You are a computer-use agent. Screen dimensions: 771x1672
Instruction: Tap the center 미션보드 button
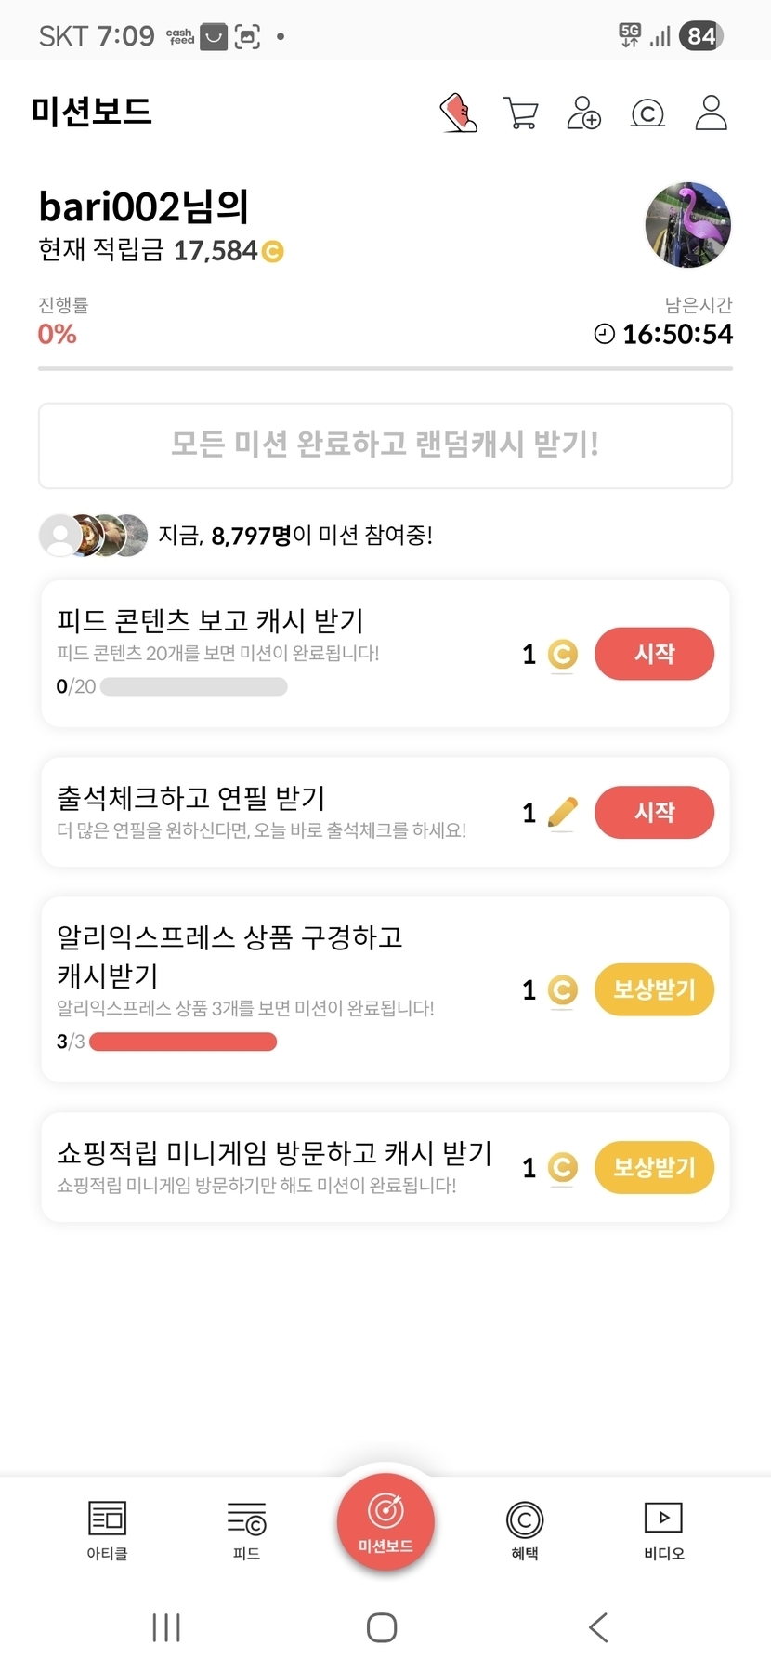click(385, 1522)
